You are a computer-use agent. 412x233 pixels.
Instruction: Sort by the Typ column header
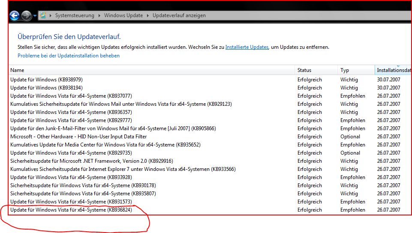(x=356, y=70)
